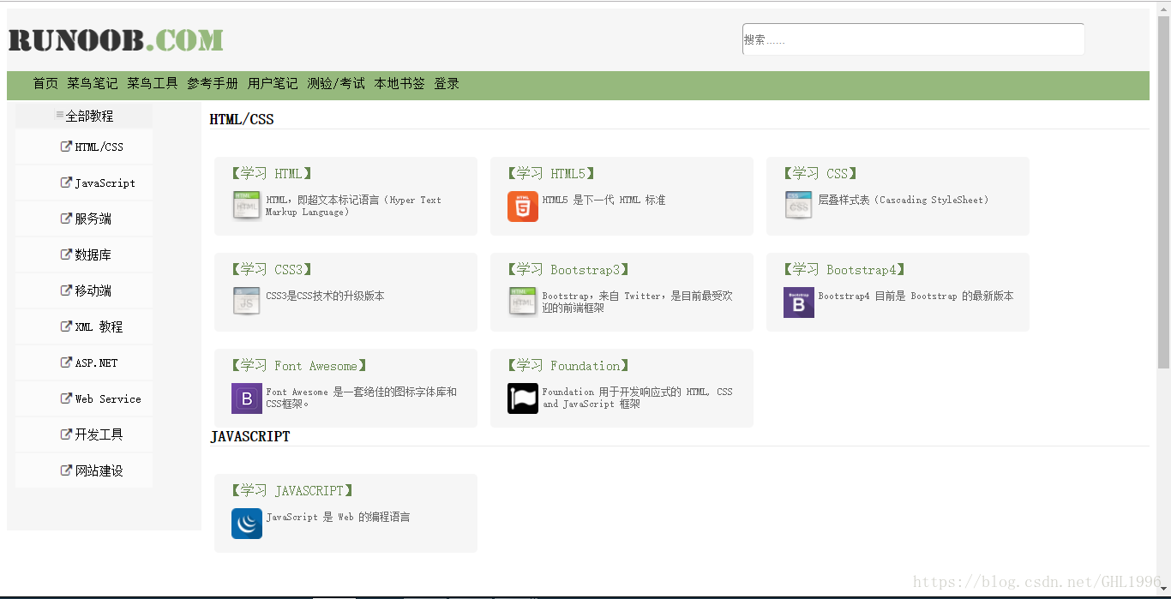The height and width of the screenshot is (599, 1171).
Task: Open the 【学习 HTML5】 link
Action: point(551,174)
